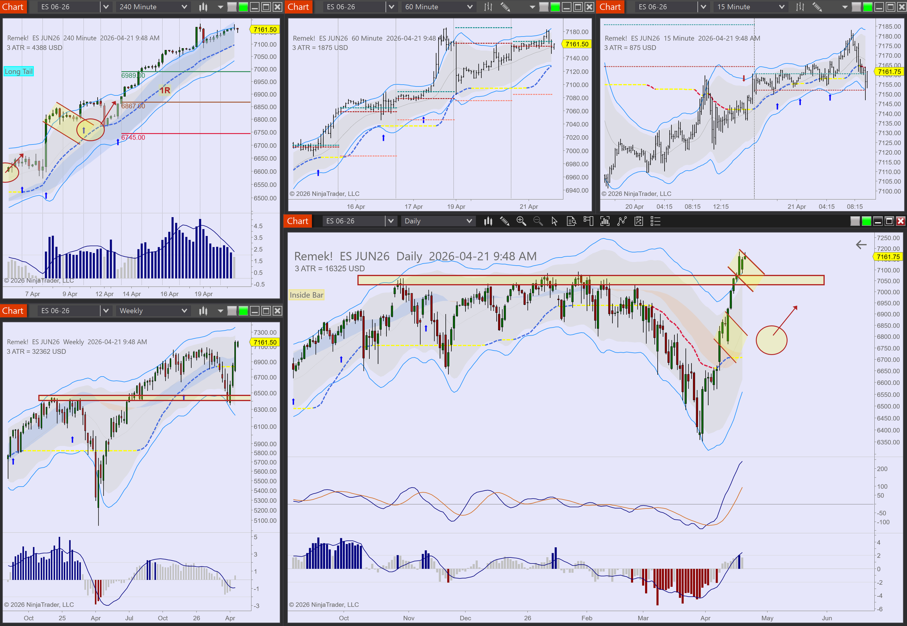
Task: Toggle green link button on Weekly chart
Action: click(243, 311)
